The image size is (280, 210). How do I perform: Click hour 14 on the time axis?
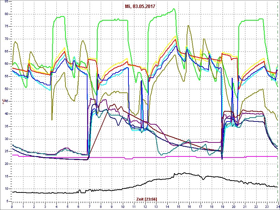pos(167,206)
